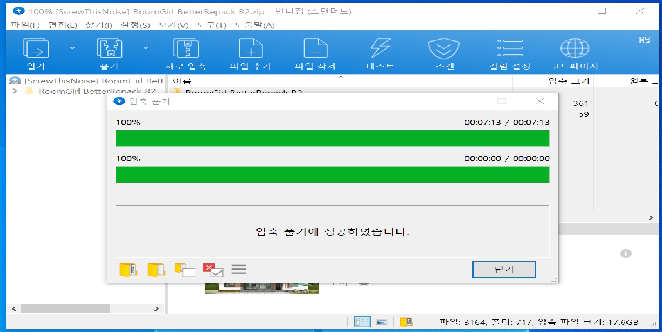
Task: Click the 파일 추가 (Add file) icon
Action: (251, 49)
